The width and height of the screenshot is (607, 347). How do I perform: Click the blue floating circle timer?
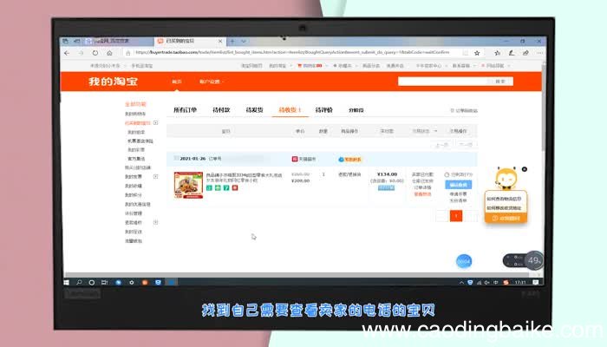coord(464,261)
